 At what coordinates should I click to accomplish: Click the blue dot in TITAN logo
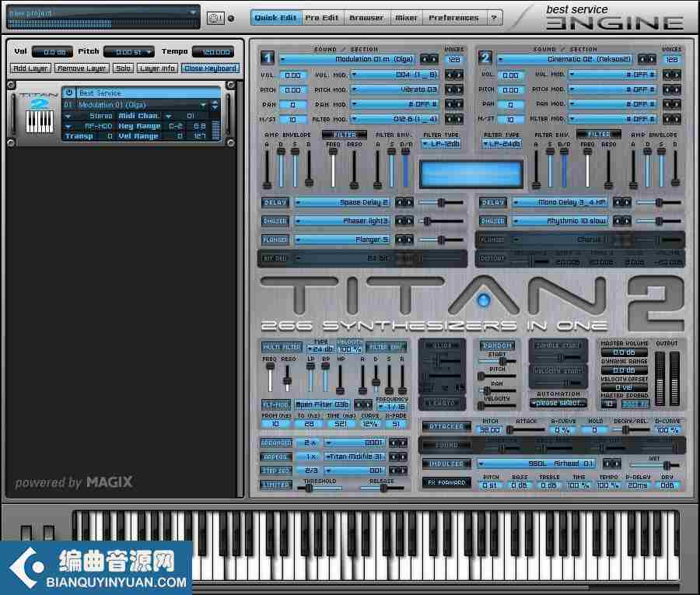pyautogui.click(x=483, y=300)
